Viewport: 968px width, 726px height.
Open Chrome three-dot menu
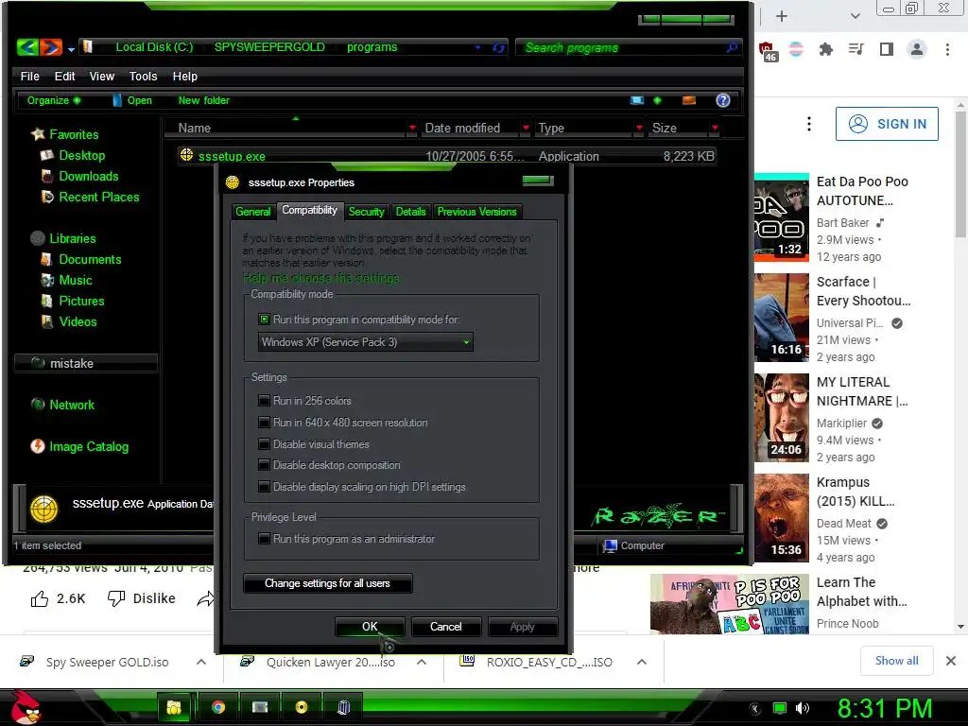(947, 49)
